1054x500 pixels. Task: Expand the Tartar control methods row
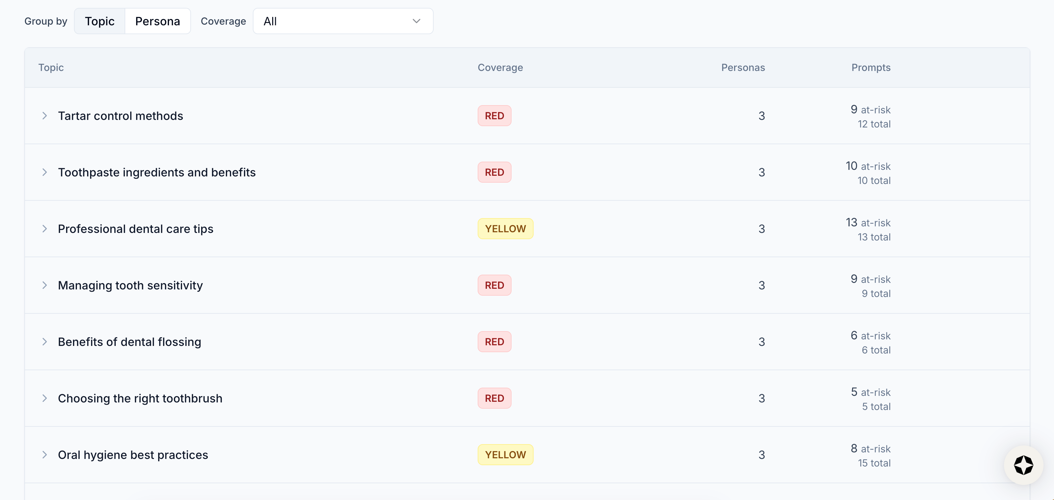coord(45,116)
